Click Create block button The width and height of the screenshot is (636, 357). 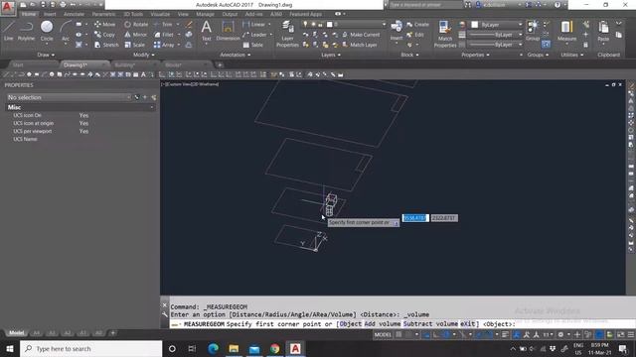click(x=417, y=24)
